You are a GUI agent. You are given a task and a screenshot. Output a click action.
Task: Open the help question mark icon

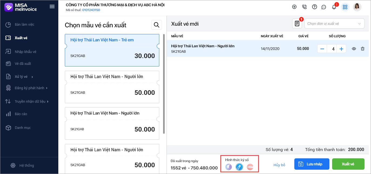coord(314,7)
